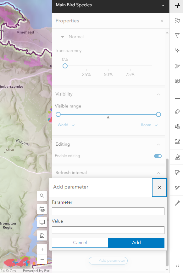Open the Labels tag icon
183x273 pixels.
tap(177, 111)
